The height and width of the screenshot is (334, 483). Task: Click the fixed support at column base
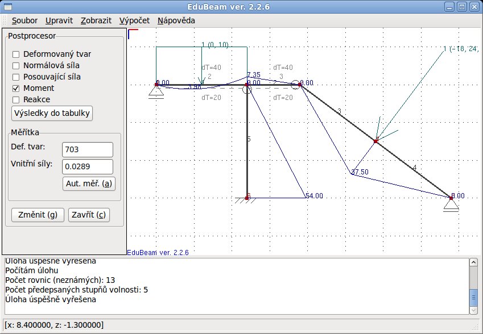click(247, 199)
